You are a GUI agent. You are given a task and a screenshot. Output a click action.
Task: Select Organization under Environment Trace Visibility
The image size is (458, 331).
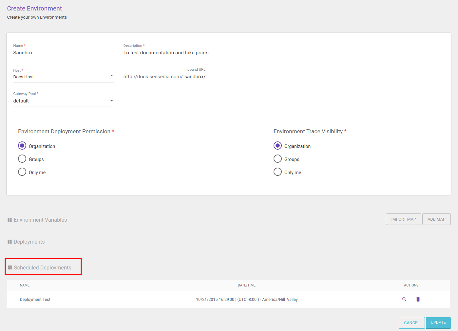(x=277, y=146)
